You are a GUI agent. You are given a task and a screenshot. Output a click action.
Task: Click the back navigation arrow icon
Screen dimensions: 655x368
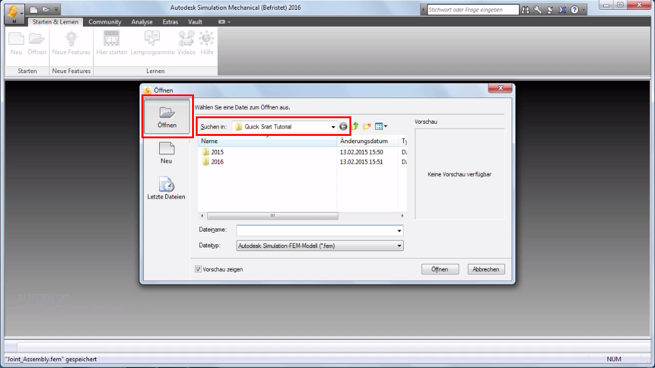point(343,126)
